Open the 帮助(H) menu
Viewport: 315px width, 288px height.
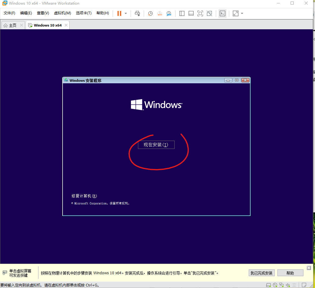[x=103, y=13]
